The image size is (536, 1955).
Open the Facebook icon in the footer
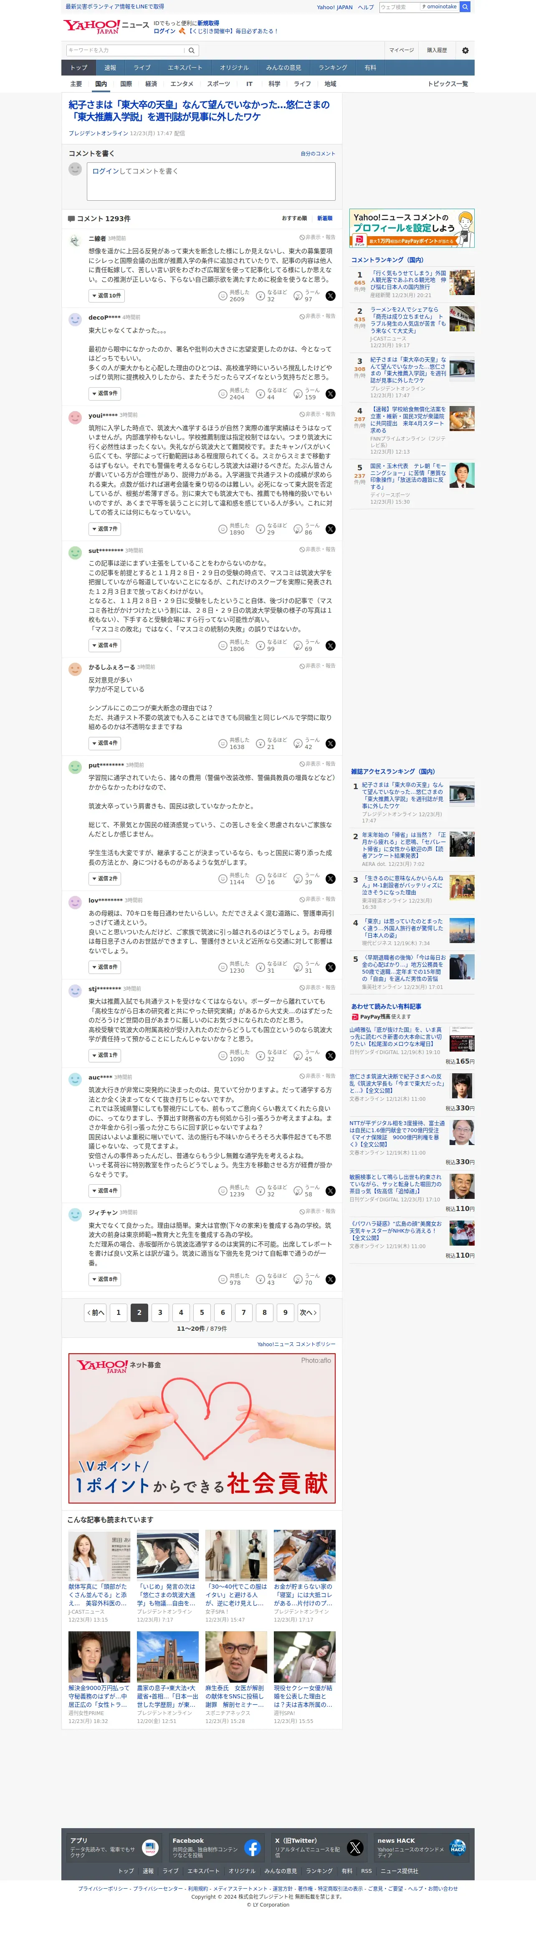[253, 1848]
